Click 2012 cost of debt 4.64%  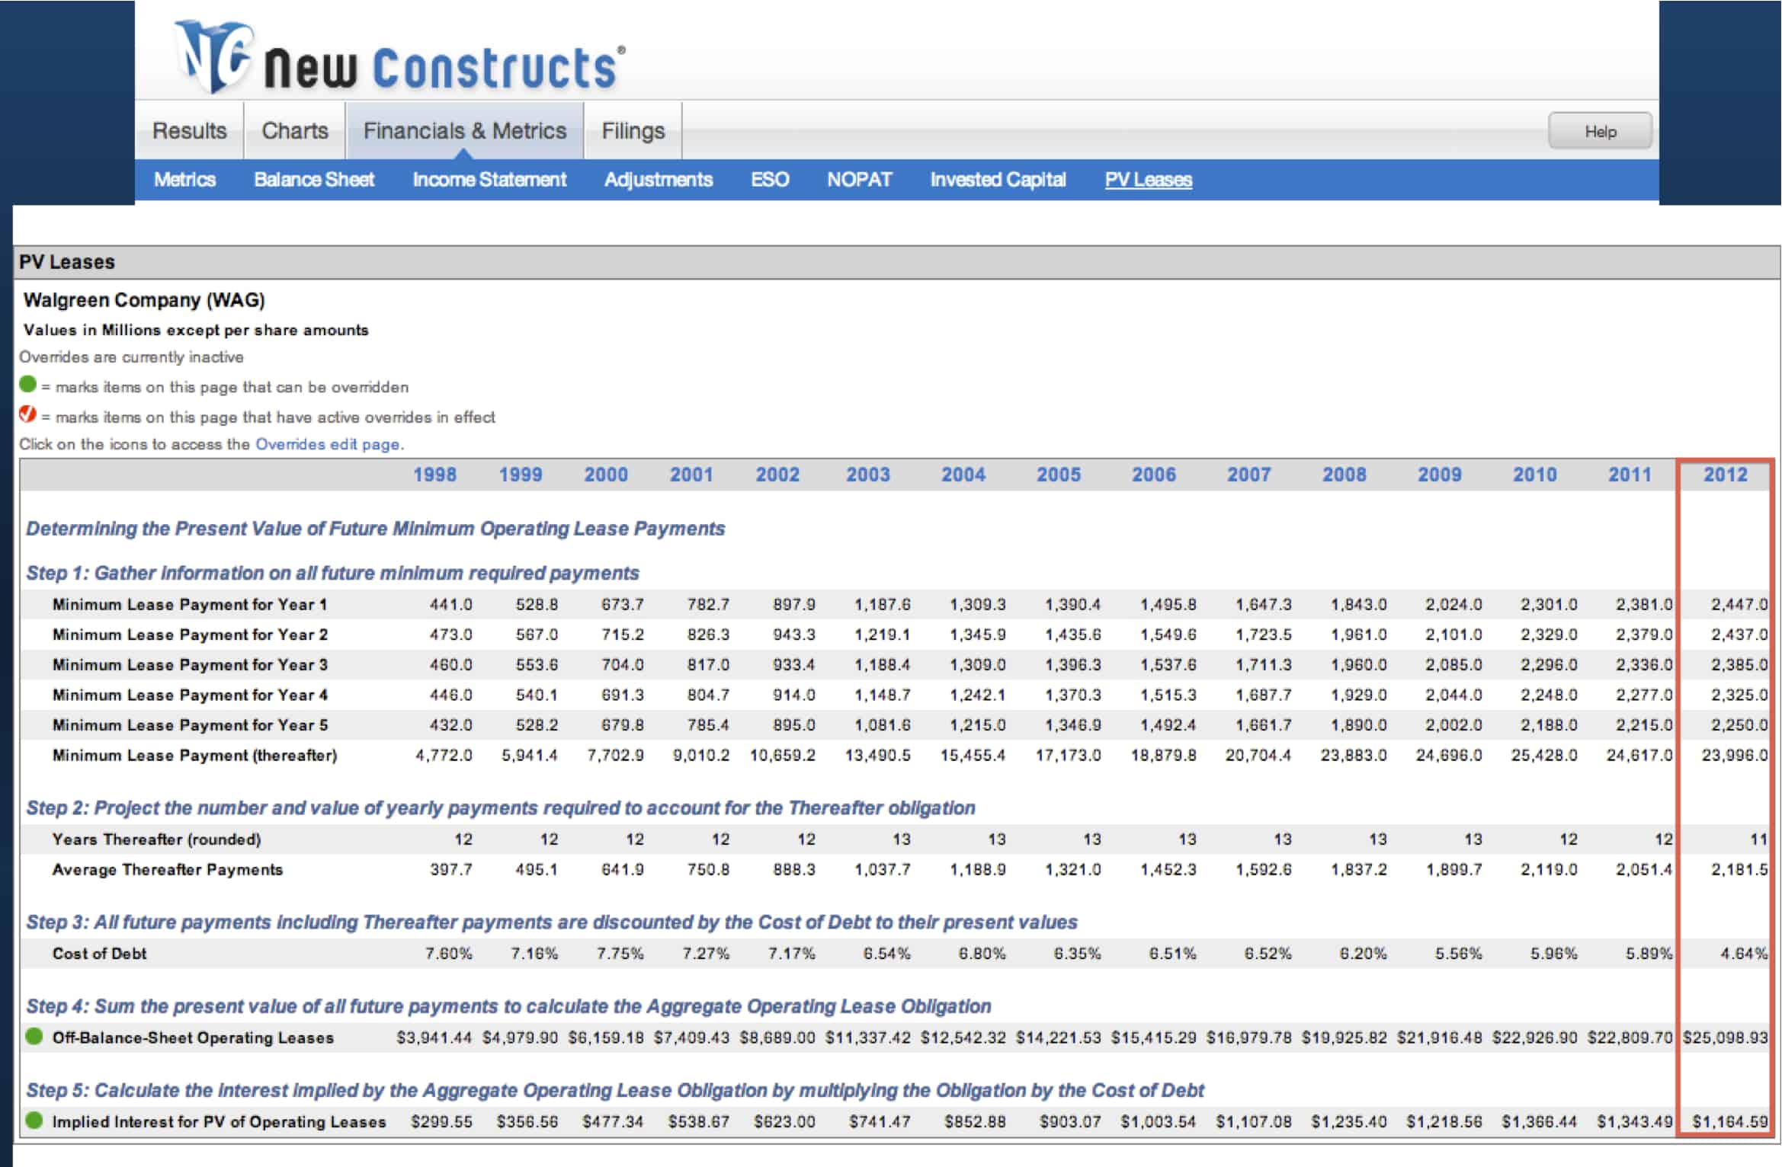[x=1743, y=954]
